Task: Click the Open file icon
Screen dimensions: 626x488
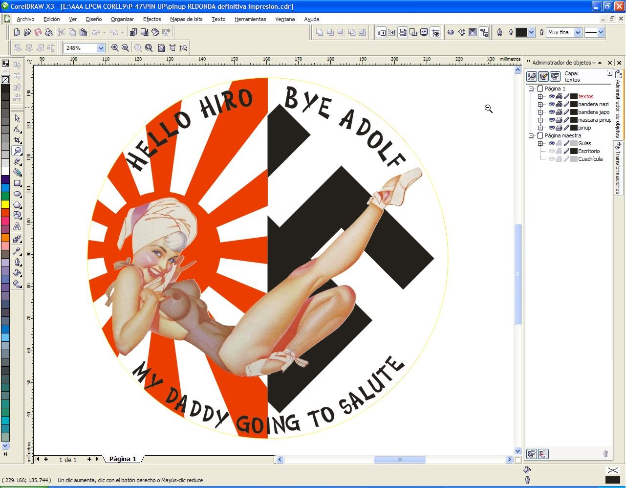Action: coord(27,32)
